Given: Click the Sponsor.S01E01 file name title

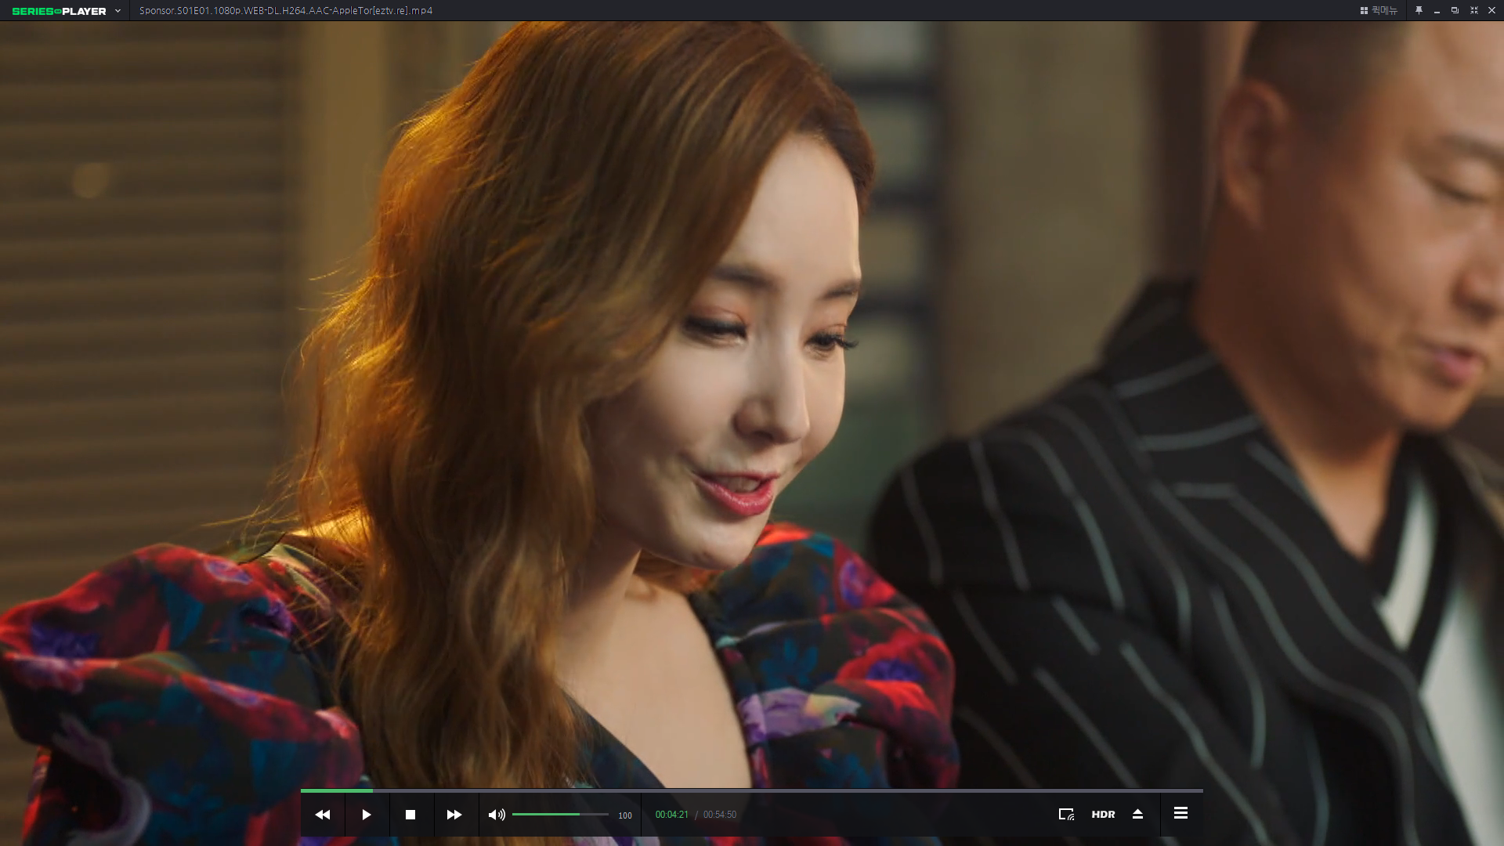Looking at the screenshot, I should [x=286, y=10].
